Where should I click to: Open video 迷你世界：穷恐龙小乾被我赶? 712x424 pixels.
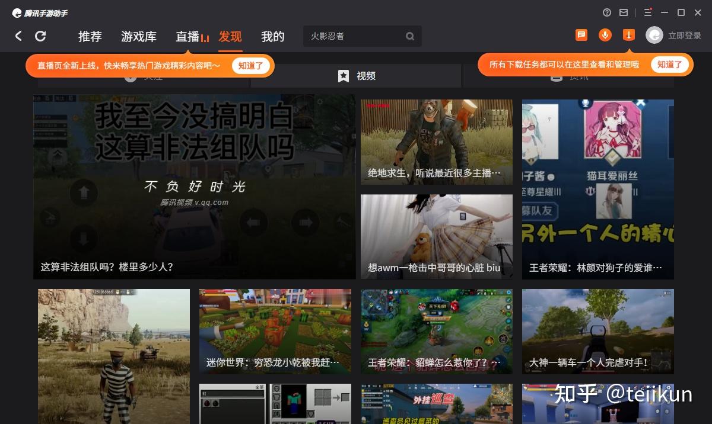275,332
